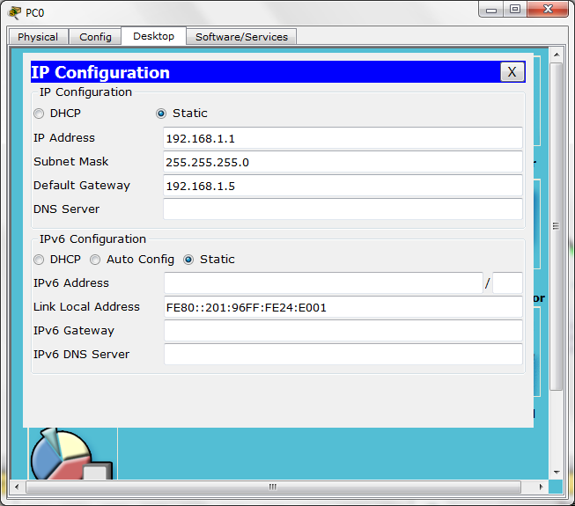Click the horizontal scrollbar thumb
Image resolution: width=575 pixels, height=506 pixels.
273,487
